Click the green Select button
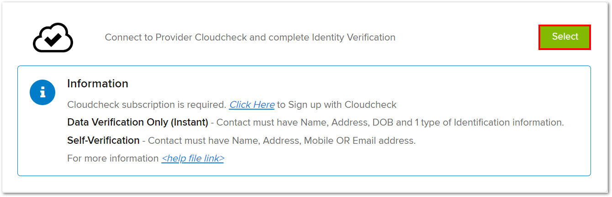The width and height of the screenshot is (612, 197). [x=565, y=37]
